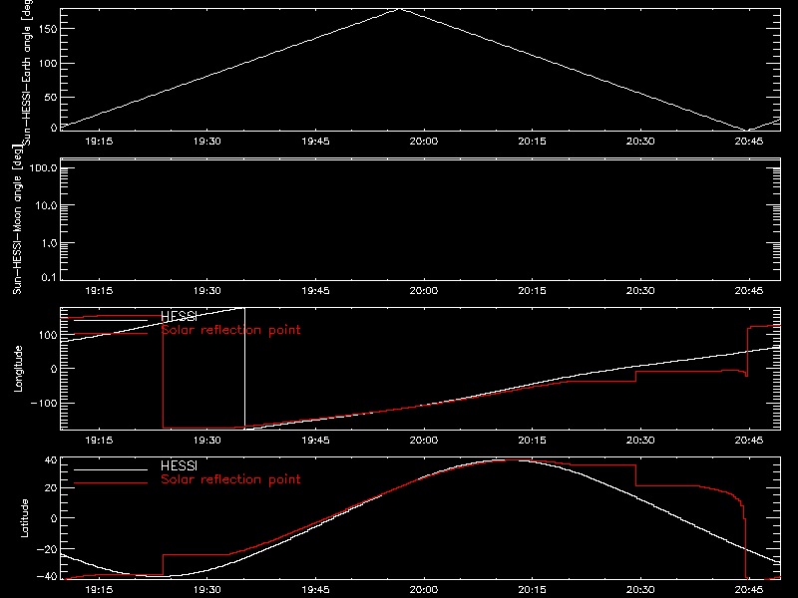Viewport: 798px width, 598px height.
Task: Pick the white HESSI legend line in Latitude plot
Action: [x=111, y=469]
